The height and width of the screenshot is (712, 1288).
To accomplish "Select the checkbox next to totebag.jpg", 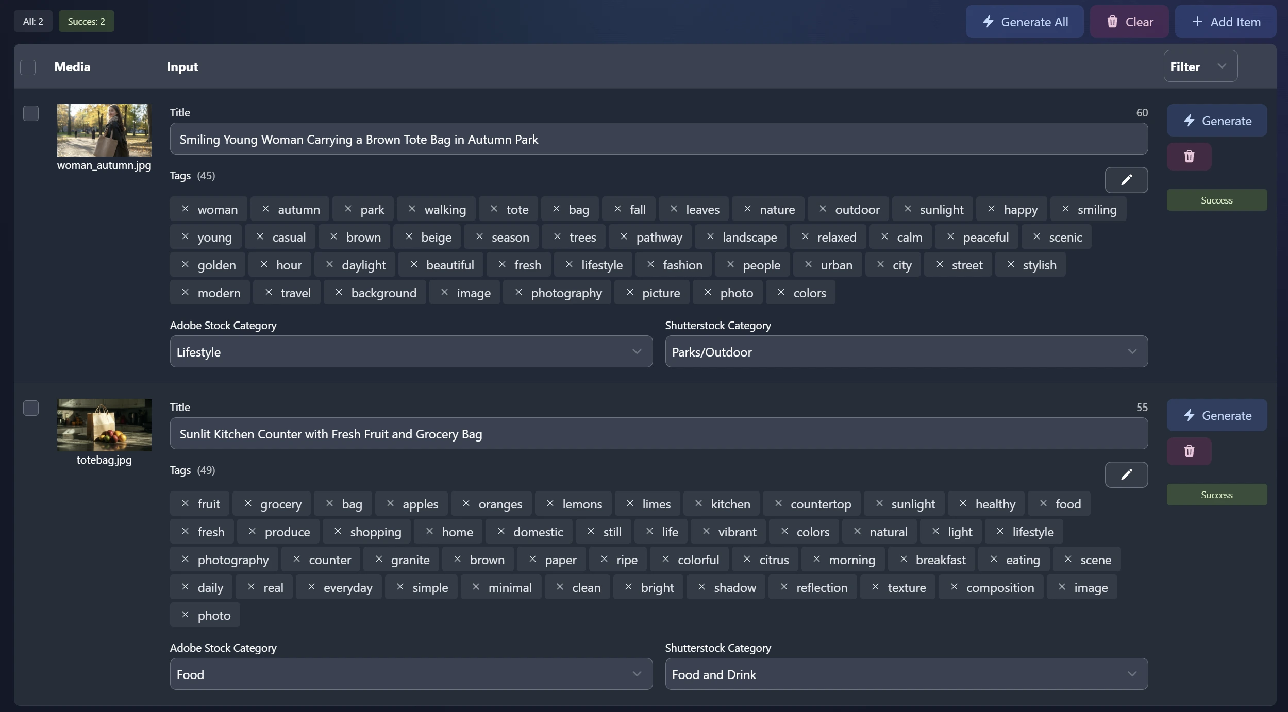I will tap(30, 408).
